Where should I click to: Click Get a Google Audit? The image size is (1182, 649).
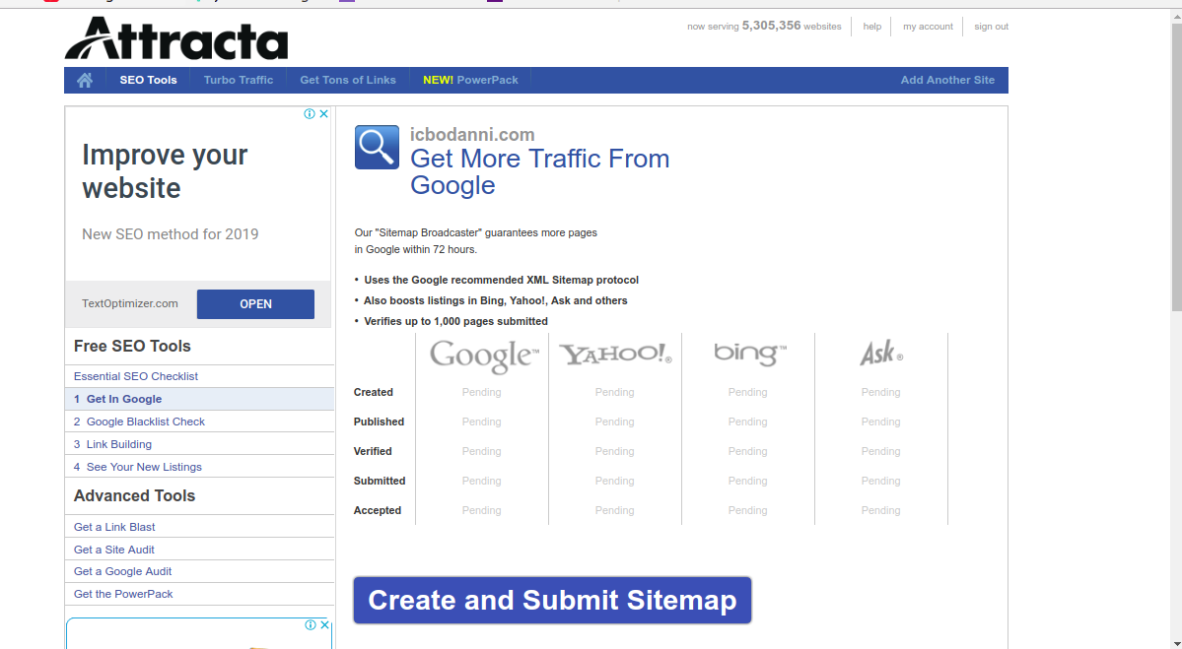[x=123, y=571]
